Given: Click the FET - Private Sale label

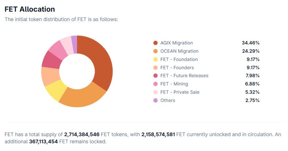Looking at the screenshot, I should [x=180, y=92].
